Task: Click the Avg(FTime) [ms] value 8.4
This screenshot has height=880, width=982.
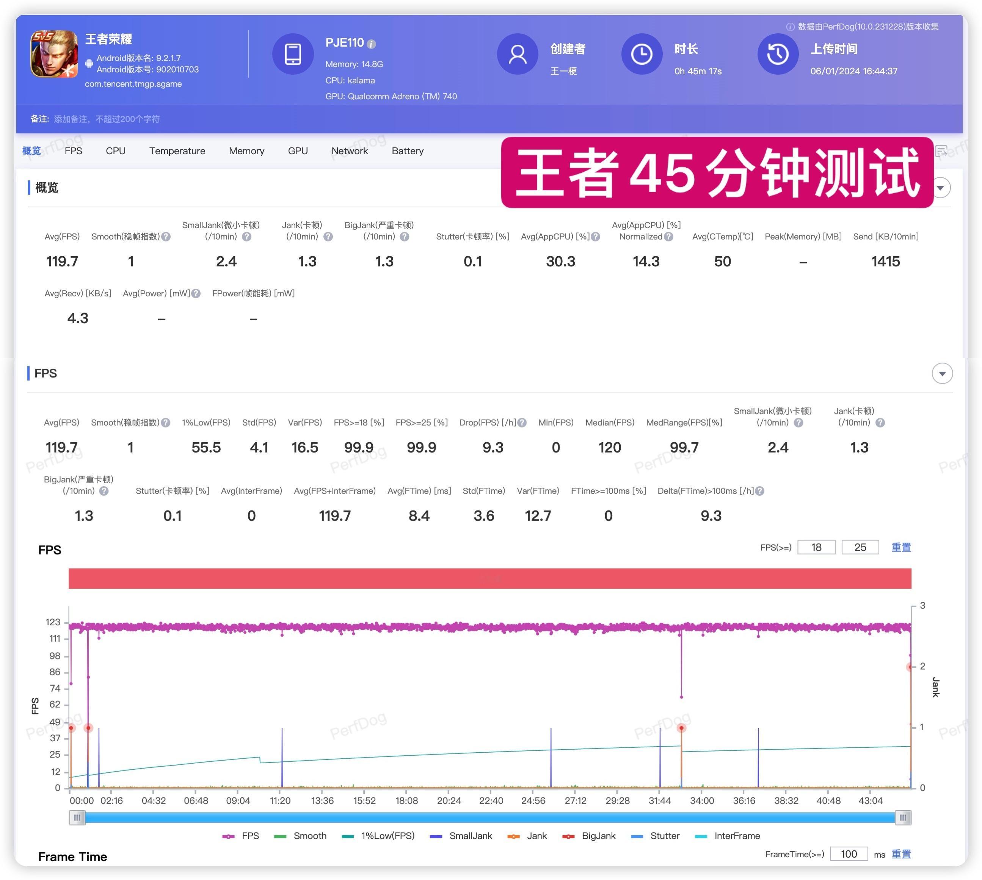Action: [419, 516]
